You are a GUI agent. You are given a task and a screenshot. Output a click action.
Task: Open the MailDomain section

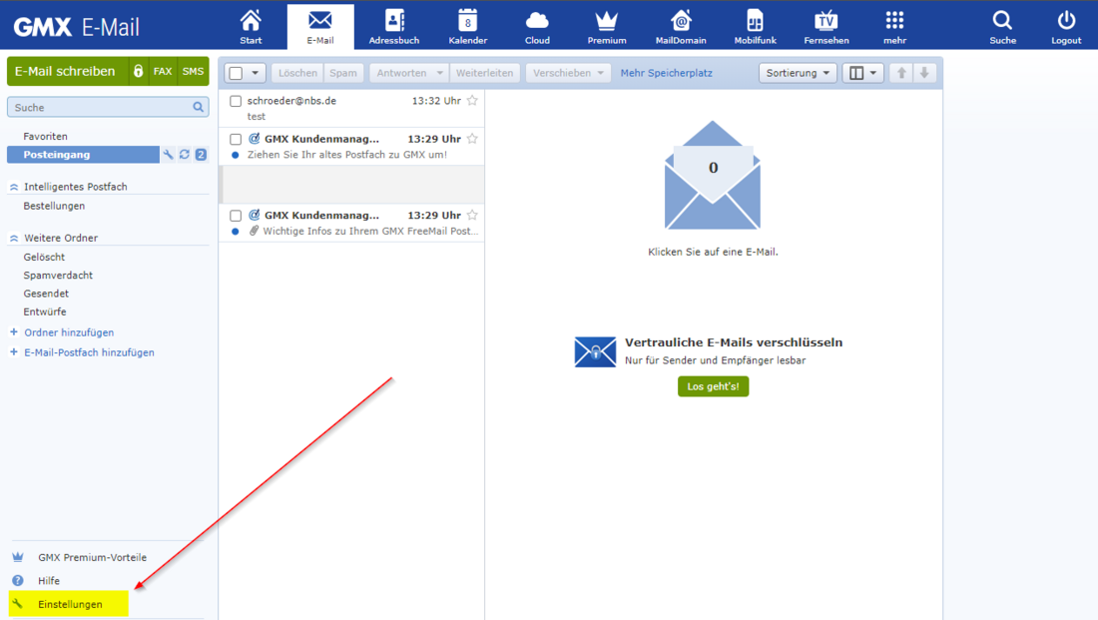point(681,27)
